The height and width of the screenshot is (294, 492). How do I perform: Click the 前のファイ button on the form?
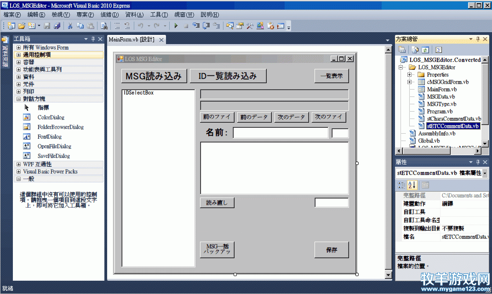(217, 117)
